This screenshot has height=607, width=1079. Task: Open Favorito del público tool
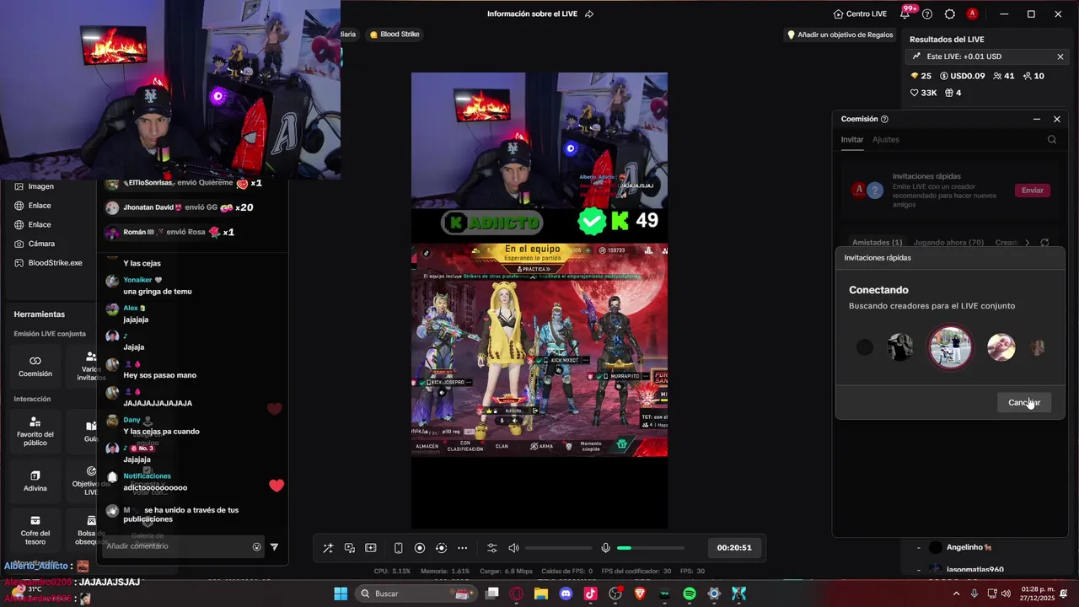35,431
